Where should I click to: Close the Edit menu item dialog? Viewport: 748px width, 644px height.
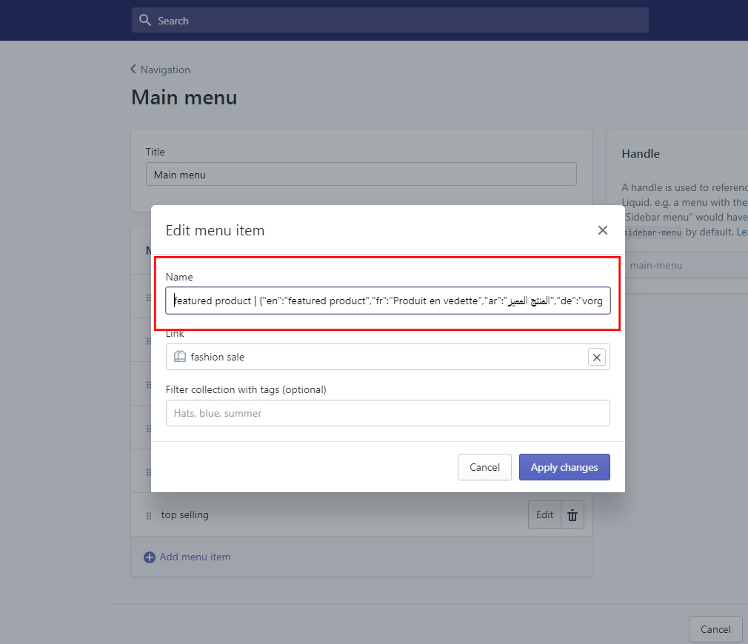pos(602,230)
